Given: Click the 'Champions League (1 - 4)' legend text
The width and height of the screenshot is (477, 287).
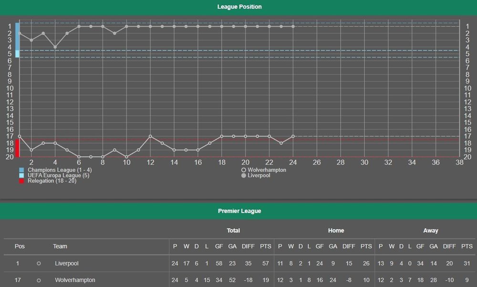Looking at the screenshot, I should click(x=60, y=170).
